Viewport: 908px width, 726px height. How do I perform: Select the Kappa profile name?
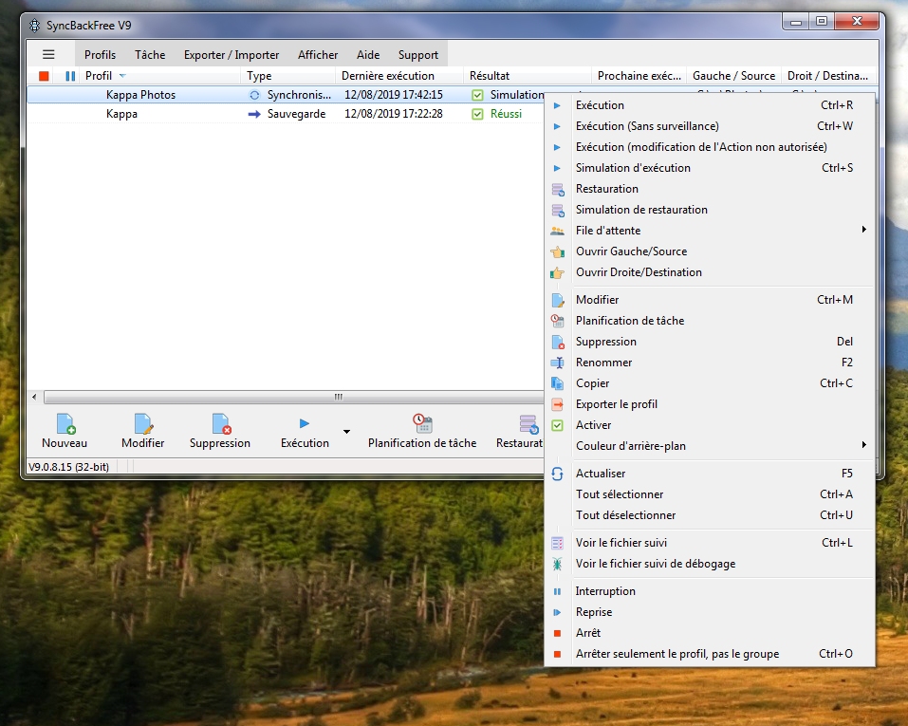click(x=121, y=114)
